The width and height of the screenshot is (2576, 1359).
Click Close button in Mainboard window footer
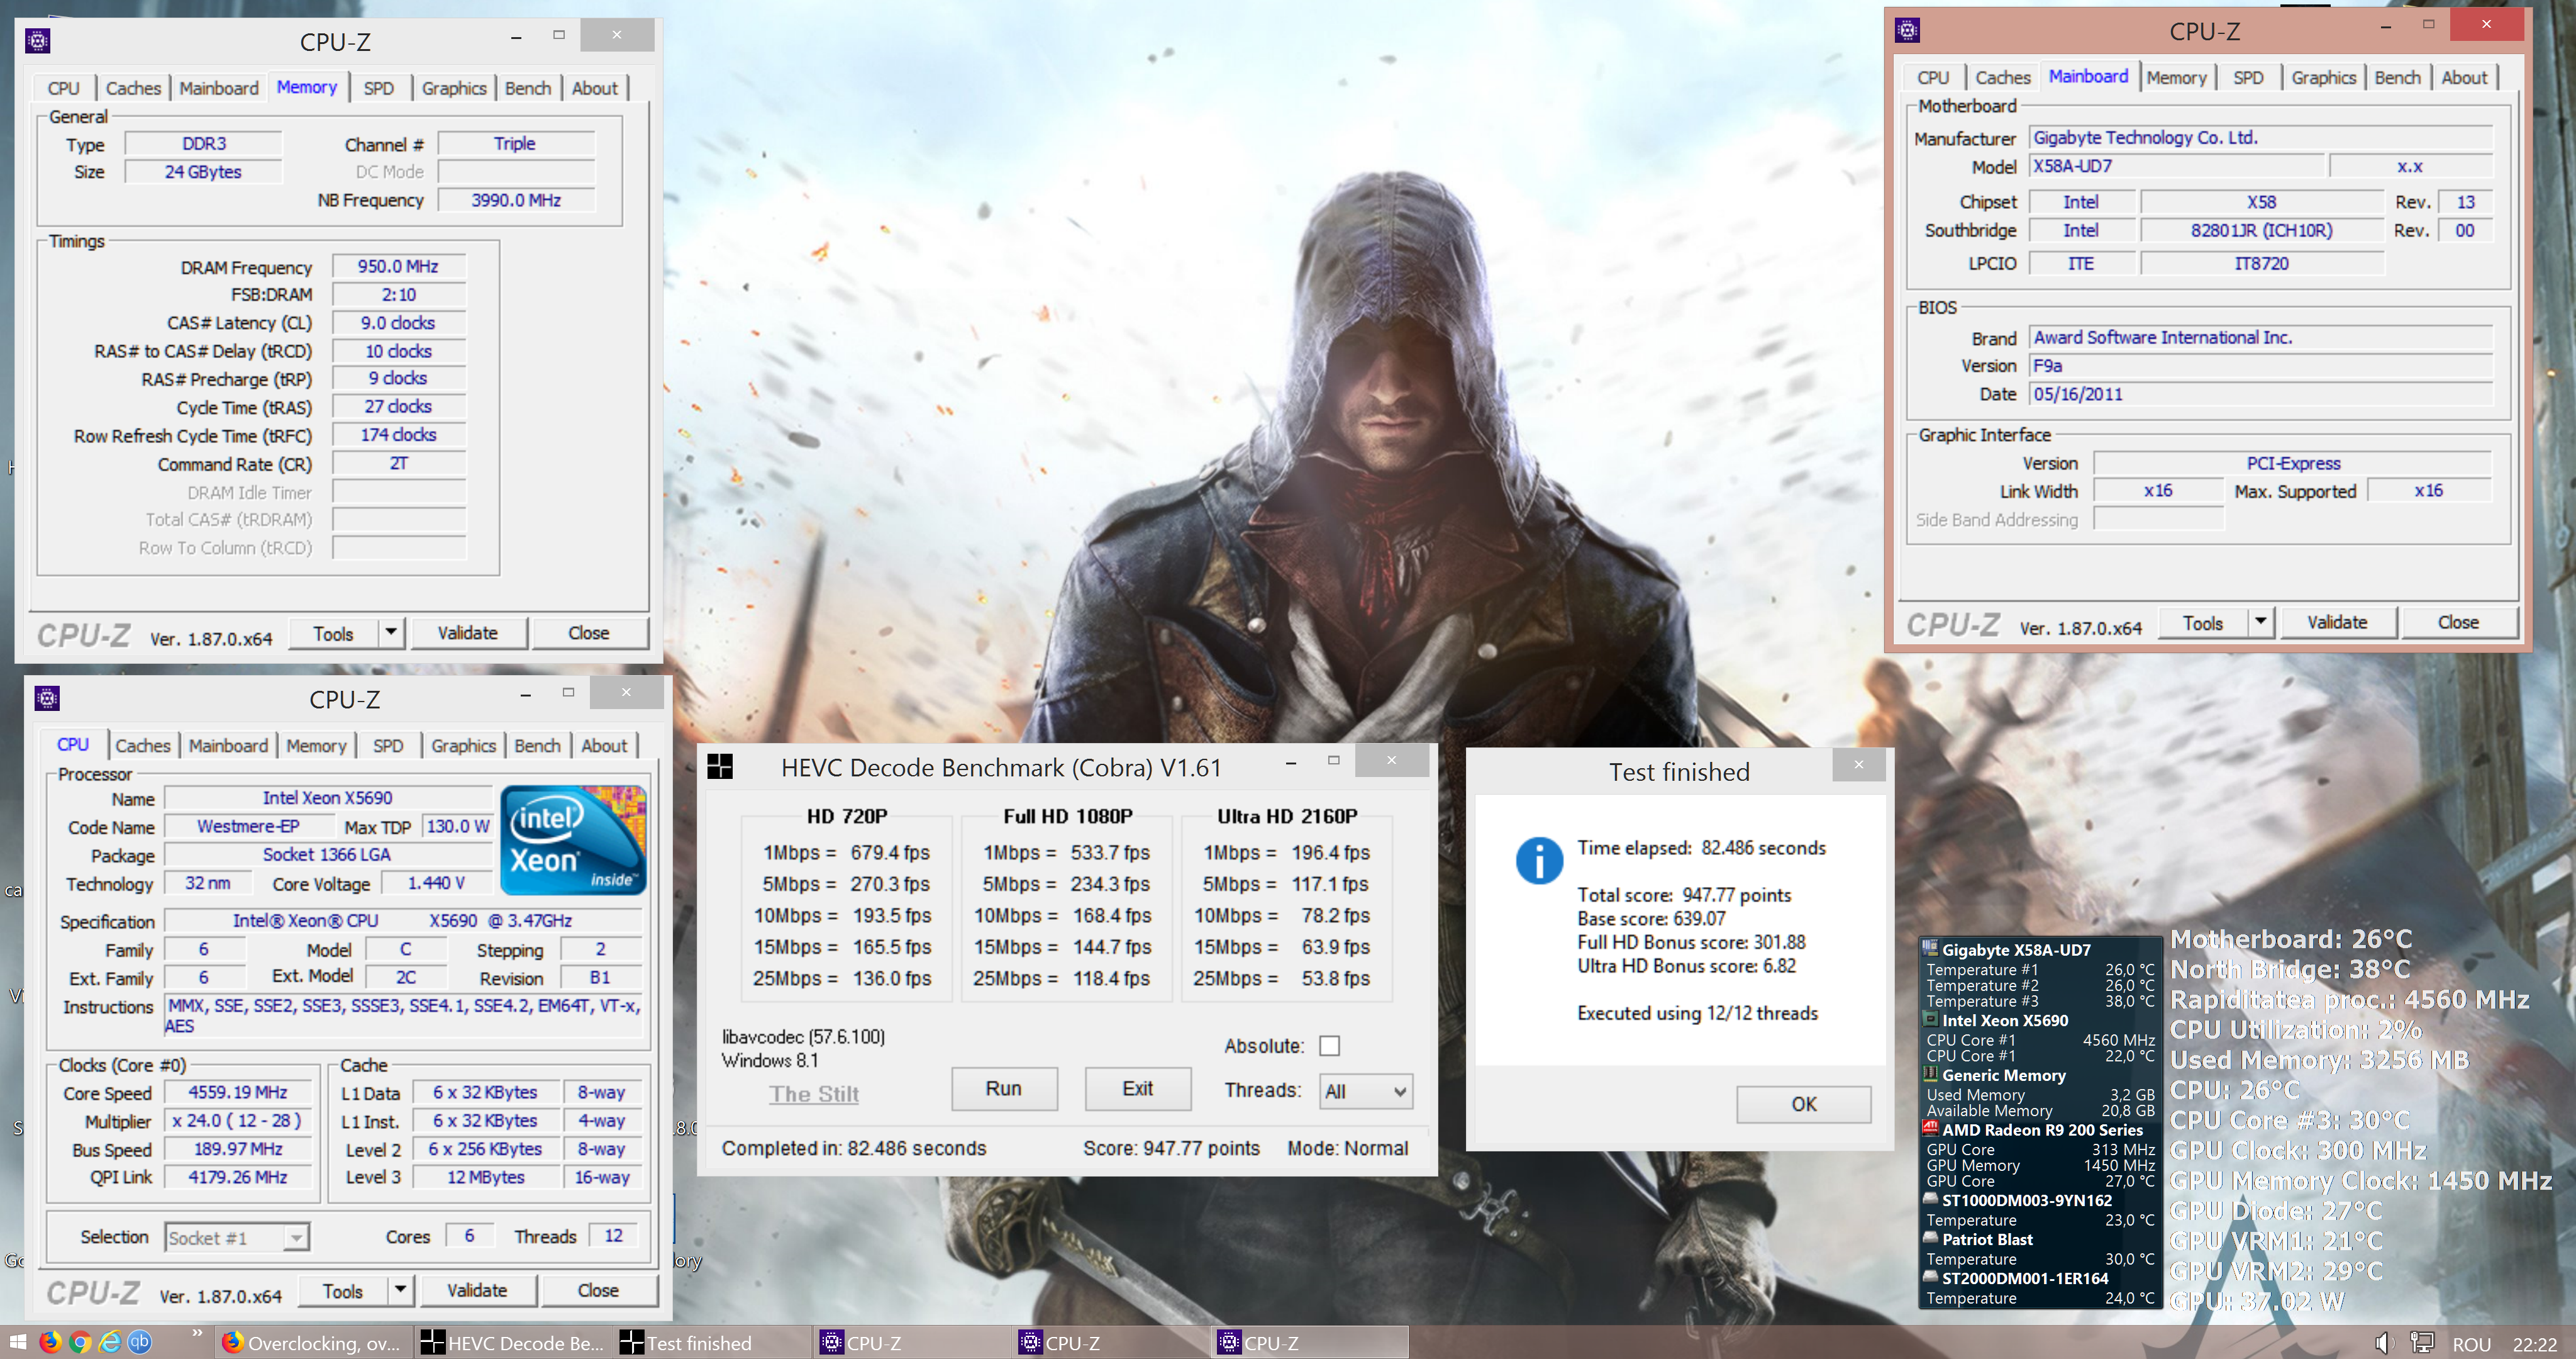coord(2458,622)
